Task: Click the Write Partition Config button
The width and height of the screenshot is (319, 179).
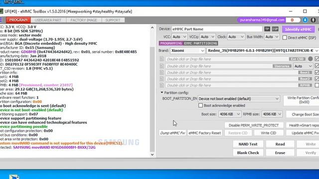Action: coord(302,100)
